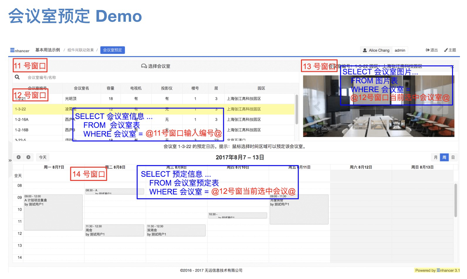The image size is (467, 279).
Task: Click the meeting room table scrollbar
Action: pos(297,109)
